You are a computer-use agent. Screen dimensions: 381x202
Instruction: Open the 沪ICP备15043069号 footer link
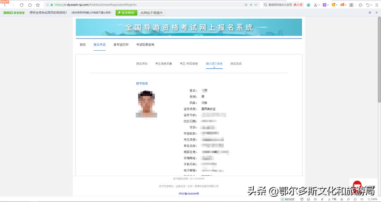189,194
